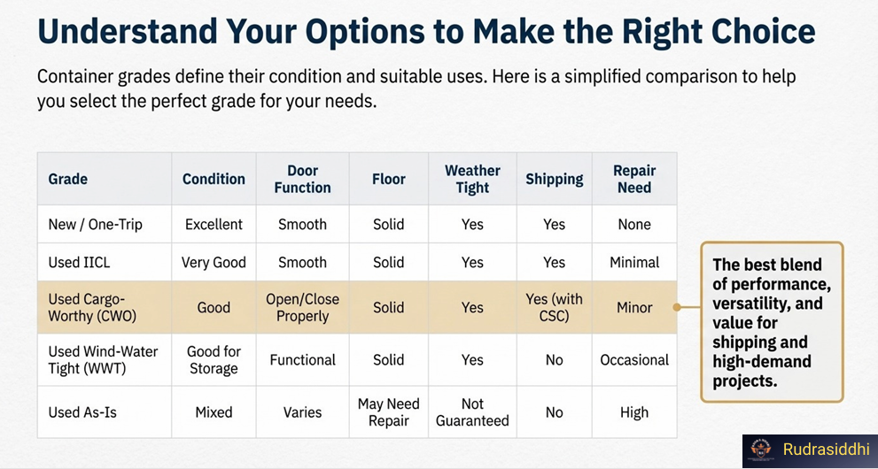Select the Condition column header
The image size is (878, 469).
click(214, 179)
